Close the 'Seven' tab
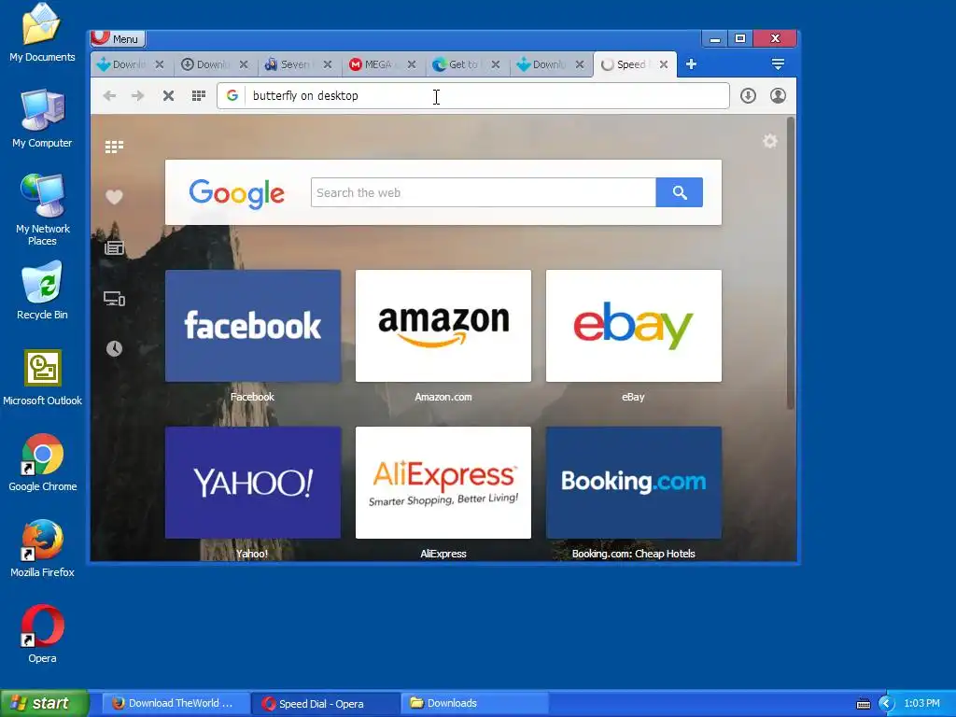 click(328, 64)
